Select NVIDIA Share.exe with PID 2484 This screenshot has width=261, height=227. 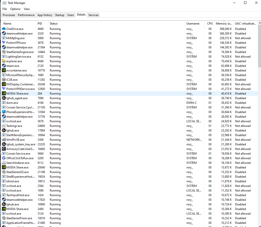tap(17, 209)
